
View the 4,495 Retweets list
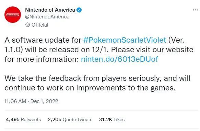[23, 119]
